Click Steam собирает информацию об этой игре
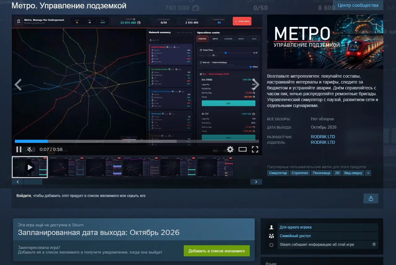Image resolution: width=396 pixels, height=265 pixels. pyautogui.click(x=317, y=245)
